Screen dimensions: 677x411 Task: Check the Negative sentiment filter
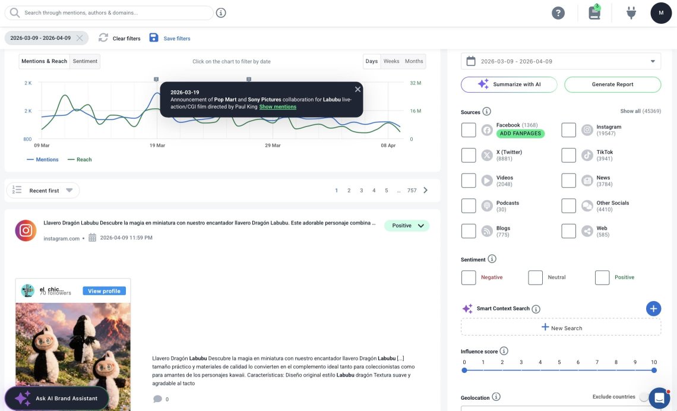[469, 277]
